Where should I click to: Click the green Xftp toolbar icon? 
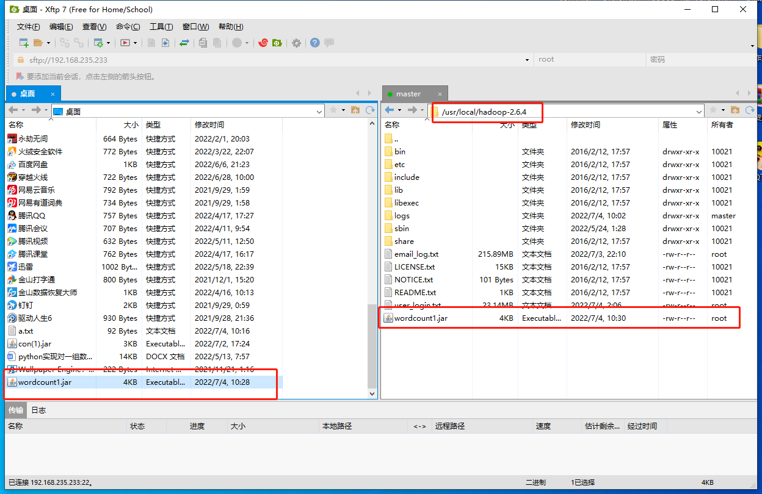[x=277, y=43]
